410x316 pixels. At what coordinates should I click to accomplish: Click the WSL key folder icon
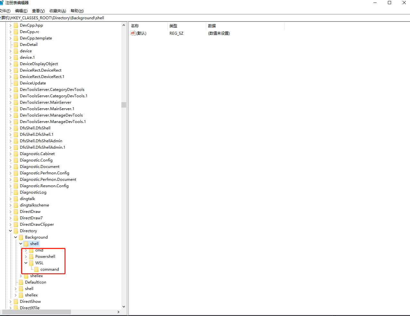pyautogui.click(x=31, y=263)
